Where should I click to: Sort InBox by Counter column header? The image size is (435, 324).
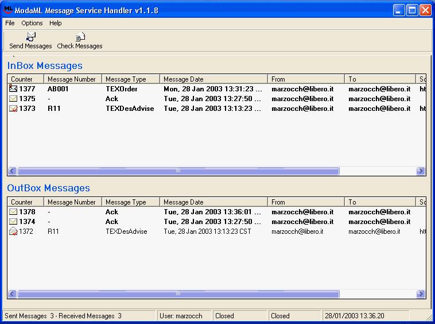[x=25, y=79]
